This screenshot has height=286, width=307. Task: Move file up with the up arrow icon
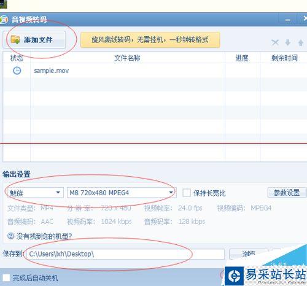point(301,42)
